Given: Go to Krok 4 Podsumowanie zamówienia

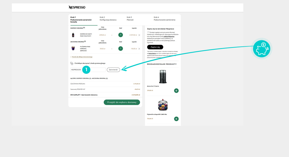Looking at the screenshot, I should coord(164,19).
